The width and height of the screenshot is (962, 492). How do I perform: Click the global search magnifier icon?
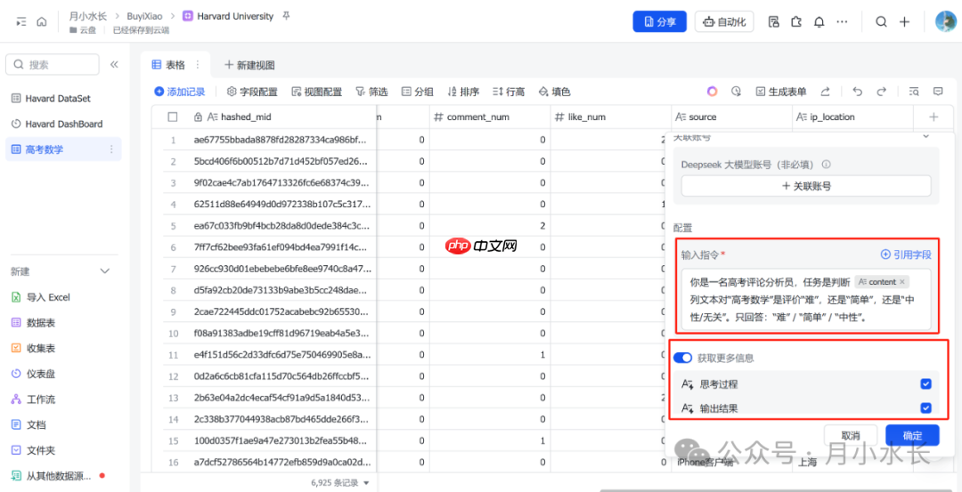[881, 22]
